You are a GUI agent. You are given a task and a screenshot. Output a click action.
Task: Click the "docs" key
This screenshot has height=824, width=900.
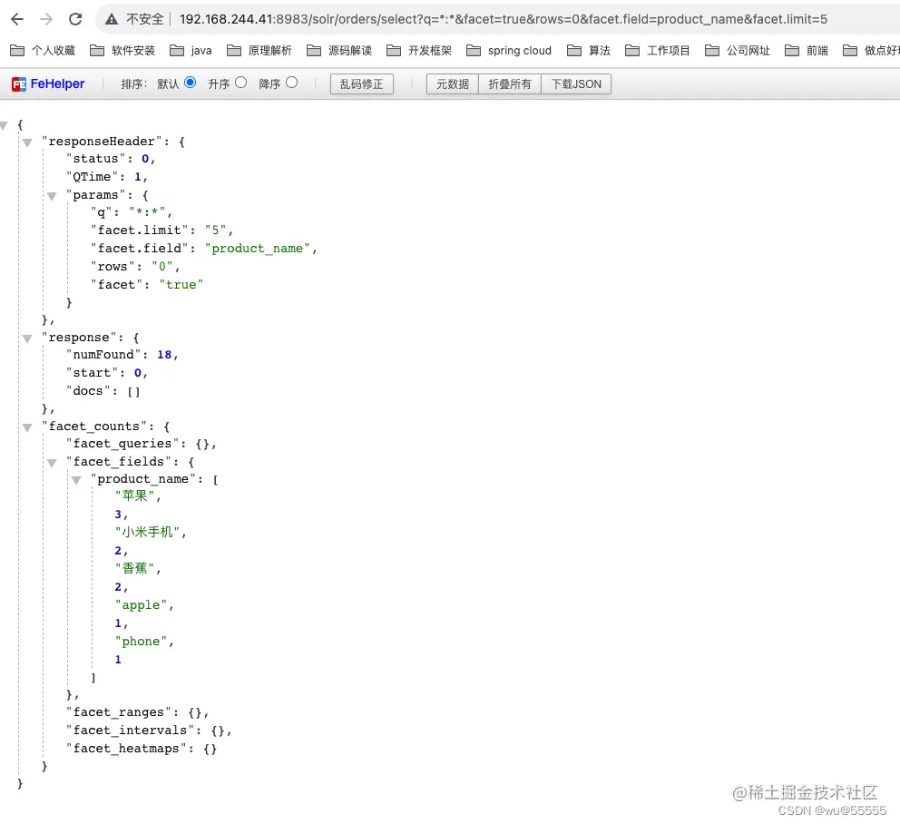(88, 391)
